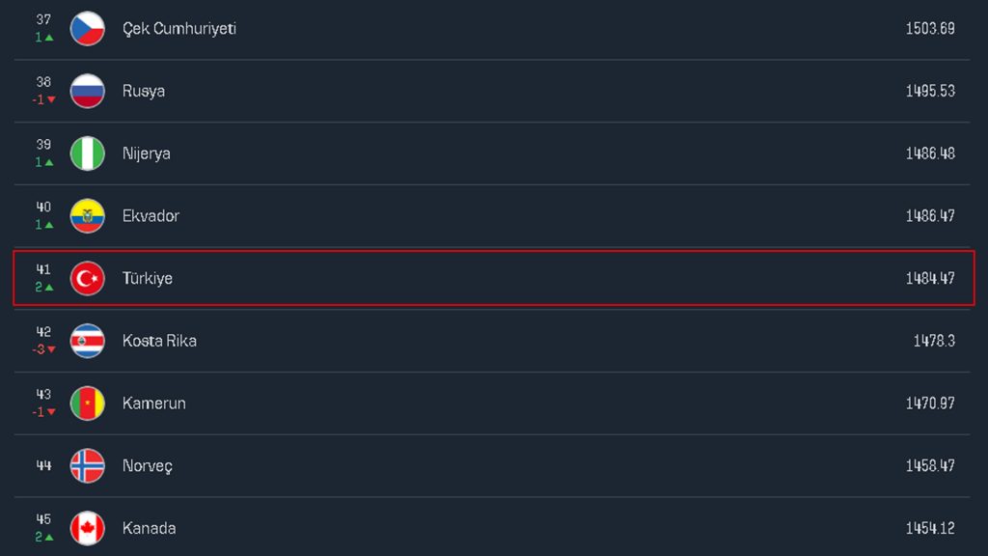This screenshot has height=556, width=988.
Task: Click Kanada's 1454.12 points value
Action: [930, 528]
